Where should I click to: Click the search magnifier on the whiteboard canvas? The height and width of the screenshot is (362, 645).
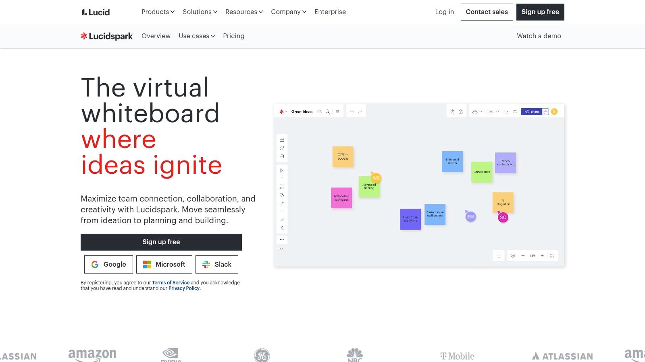328,111
